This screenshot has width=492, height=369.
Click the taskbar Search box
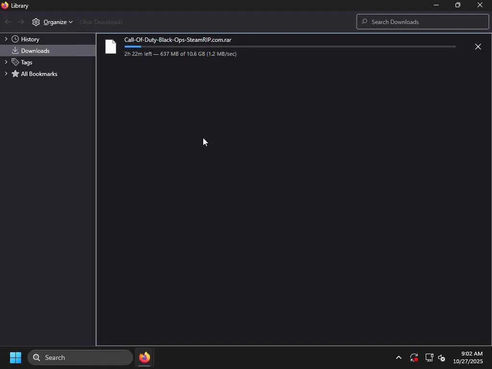pos(80,357)
